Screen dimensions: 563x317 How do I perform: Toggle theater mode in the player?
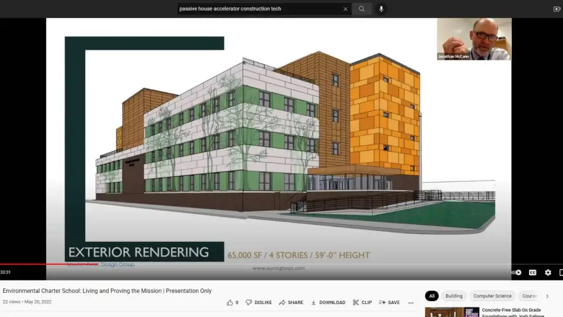pyautogui.click(x=560, y=272)
